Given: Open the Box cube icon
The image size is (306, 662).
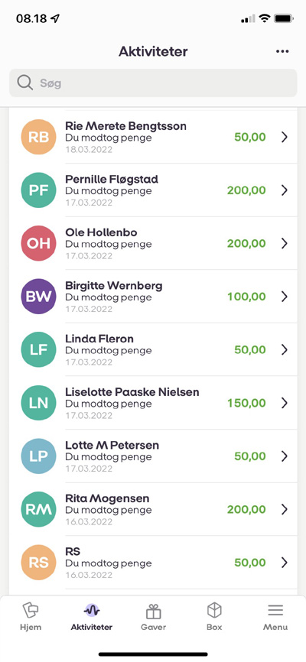Looking at the screenshot, I should coord(214,611).
